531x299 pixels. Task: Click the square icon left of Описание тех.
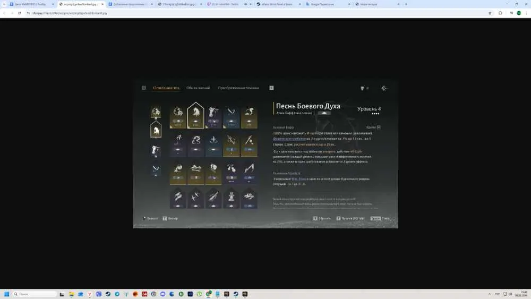pyautogui.click(x=144, y=88)
